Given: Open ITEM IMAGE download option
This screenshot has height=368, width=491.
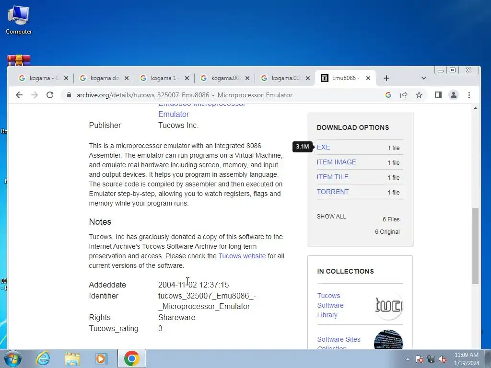Looking at the screenshot, I should point(336,162).
